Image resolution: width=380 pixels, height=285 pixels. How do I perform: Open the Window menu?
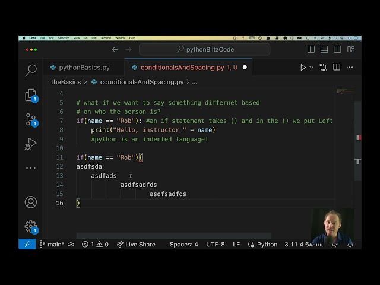(120, 38)
